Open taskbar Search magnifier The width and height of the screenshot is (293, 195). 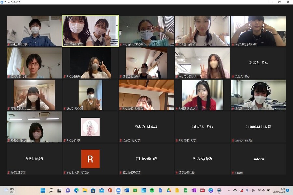(x=51, y=190)
